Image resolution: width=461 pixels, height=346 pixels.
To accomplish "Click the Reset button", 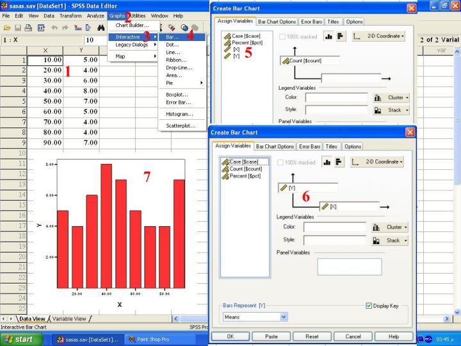I will coord(312,336).
